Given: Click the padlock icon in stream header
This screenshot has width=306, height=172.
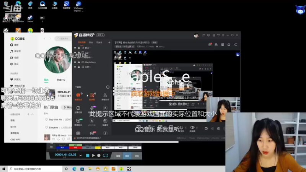Looking at the screenshot, I should pyautogui.click(x=216, y=45).
